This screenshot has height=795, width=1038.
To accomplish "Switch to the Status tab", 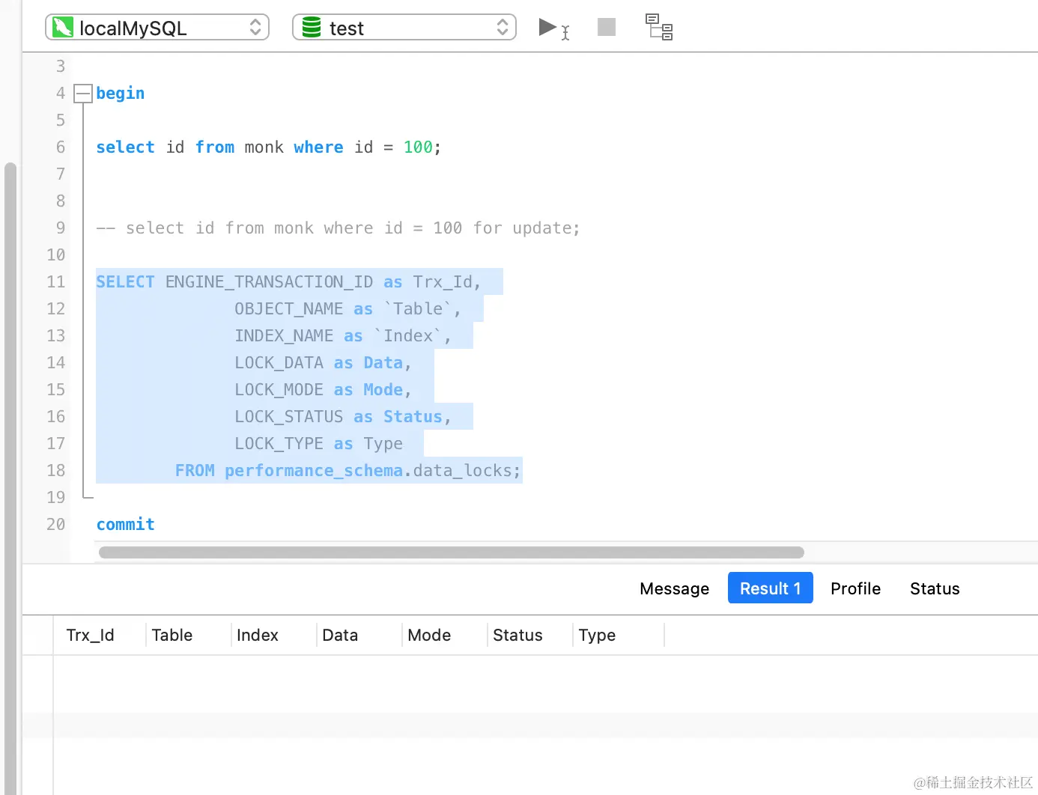I will (x=935, y=588).
